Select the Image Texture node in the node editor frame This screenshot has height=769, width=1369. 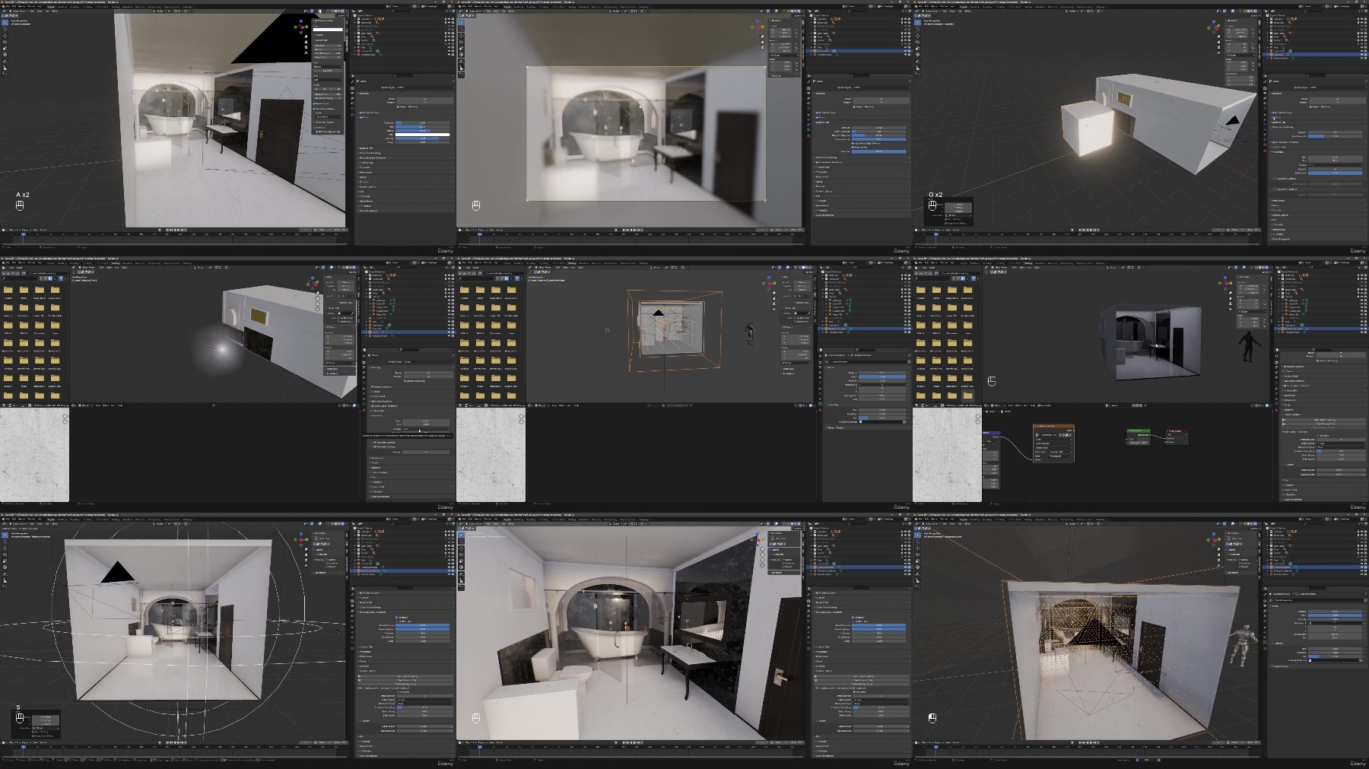pyautogui.click(x=1054, y=443)
